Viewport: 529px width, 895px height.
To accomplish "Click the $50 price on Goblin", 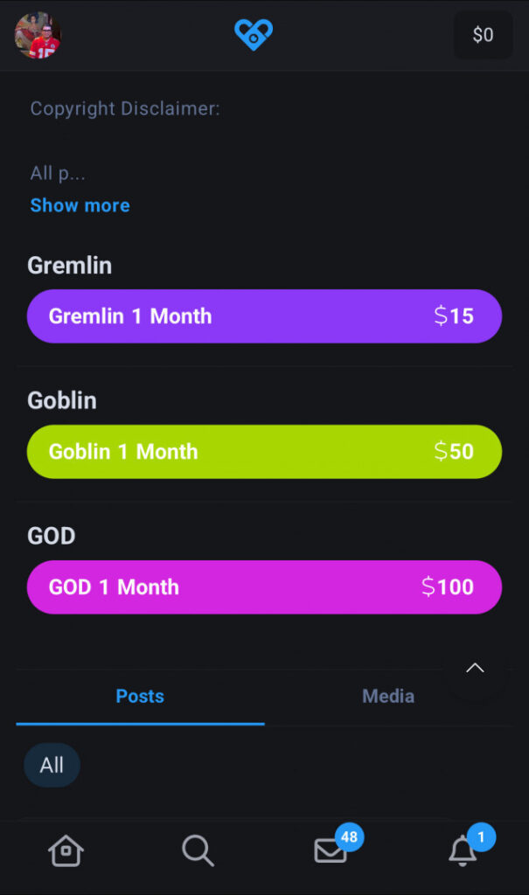I will (454, 452).
